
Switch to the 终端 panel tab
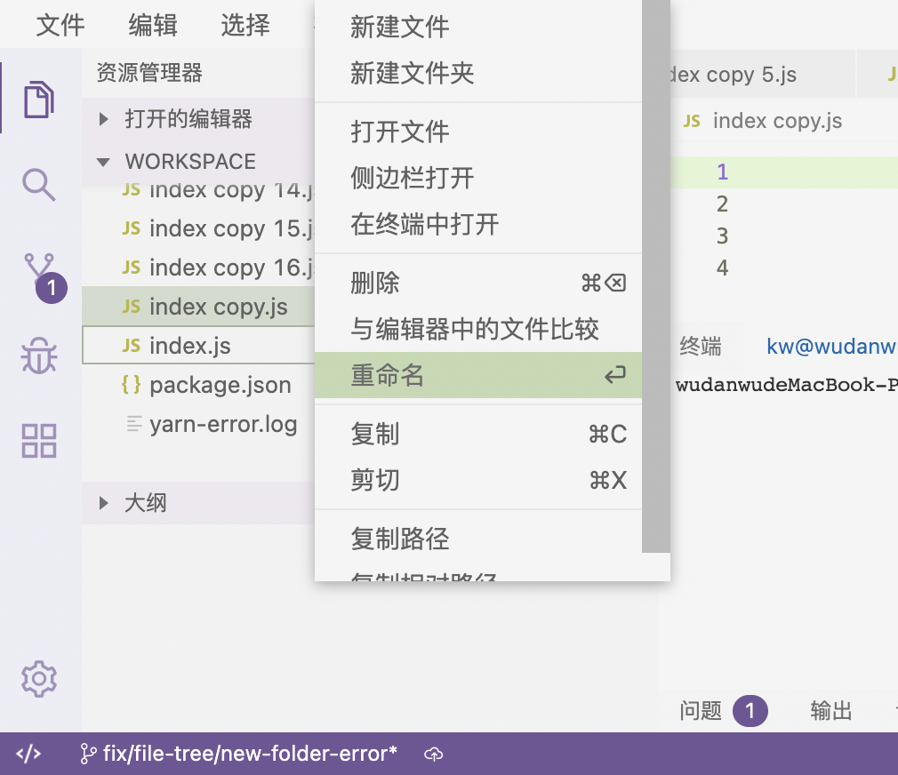click(x=701, y=347)
